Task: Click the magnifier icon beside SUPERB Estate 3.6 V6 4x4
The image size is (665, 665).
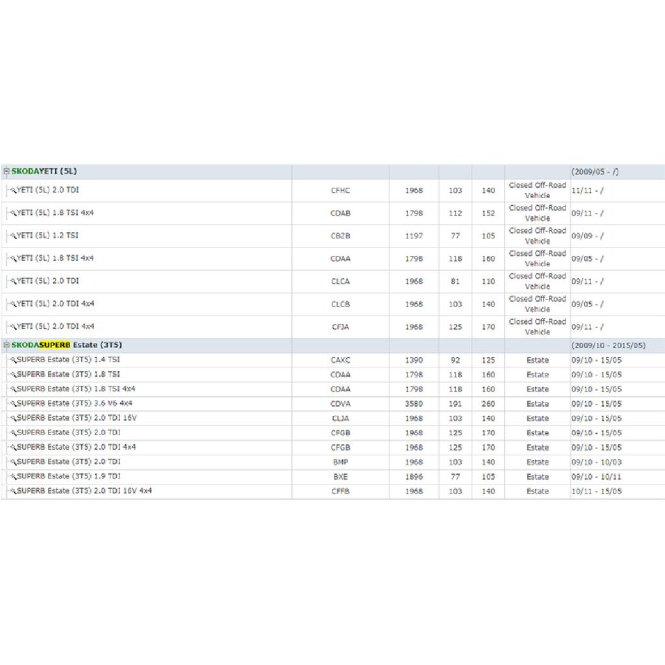Action: click(x=13, y=404)
